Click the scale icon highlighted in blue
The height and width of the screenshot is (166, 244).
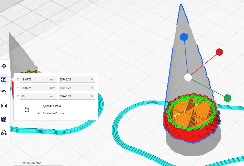click(x=4, y=79)
